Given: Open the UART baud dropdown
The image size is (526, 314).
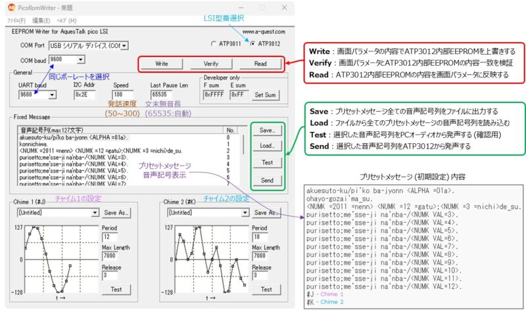Looking at the screenshot, I should tap(51, 95).
